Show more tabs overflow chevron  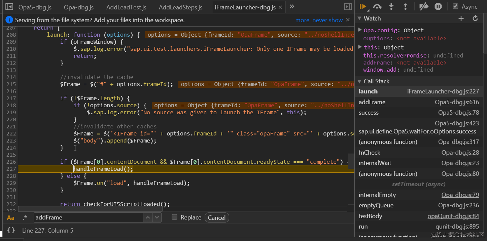(292, 7)
